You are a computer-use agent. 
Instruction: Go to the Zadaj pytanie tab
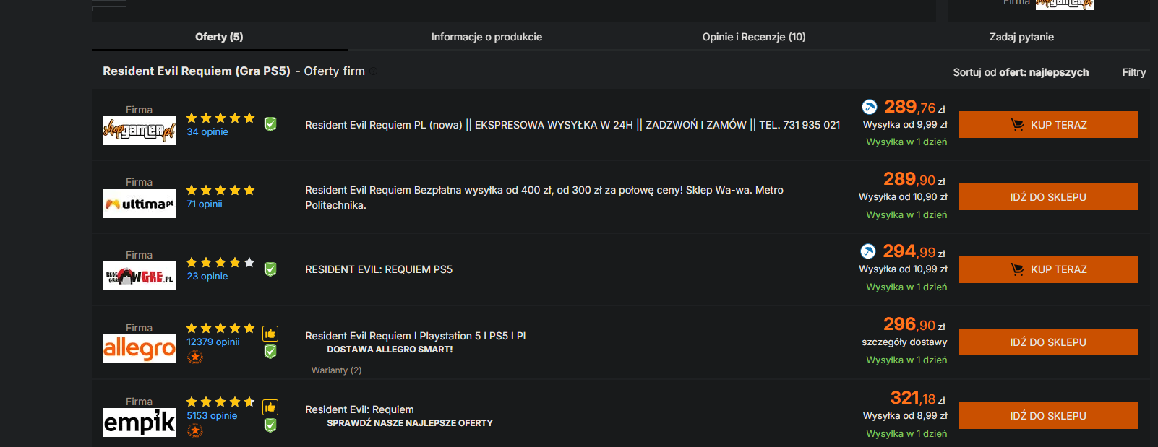coord(1021,37)
